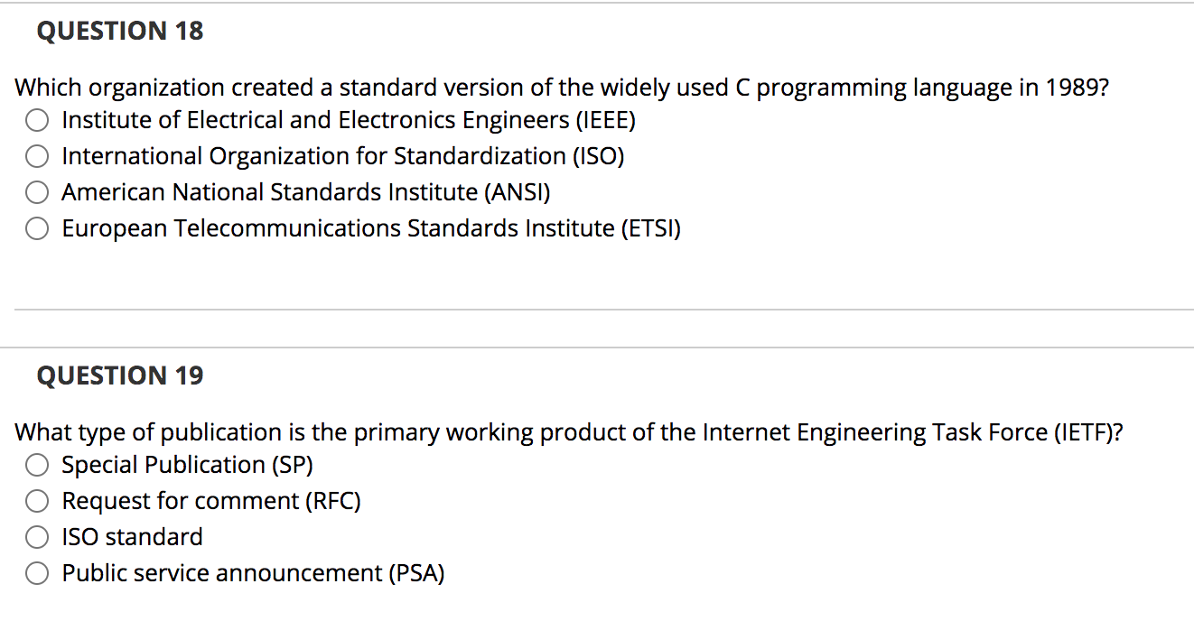Click the QUESTION 18 heading
The height and width of the screenshot is (621, 1194).
(120, 30)
